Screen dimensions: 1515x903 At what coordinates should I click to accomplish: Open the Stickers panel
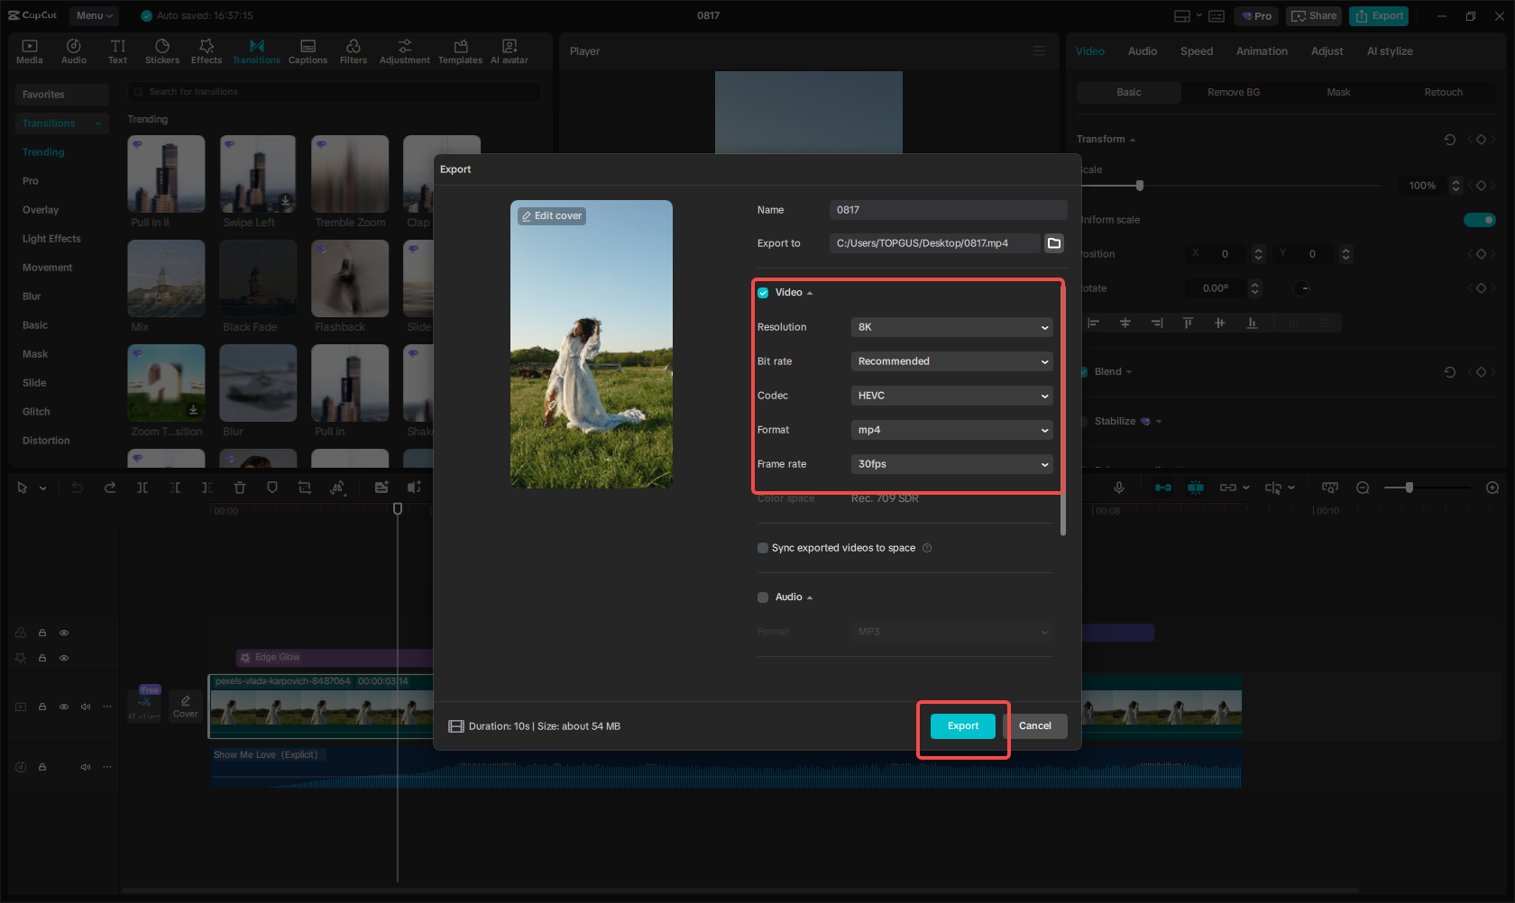click(162, 50)
